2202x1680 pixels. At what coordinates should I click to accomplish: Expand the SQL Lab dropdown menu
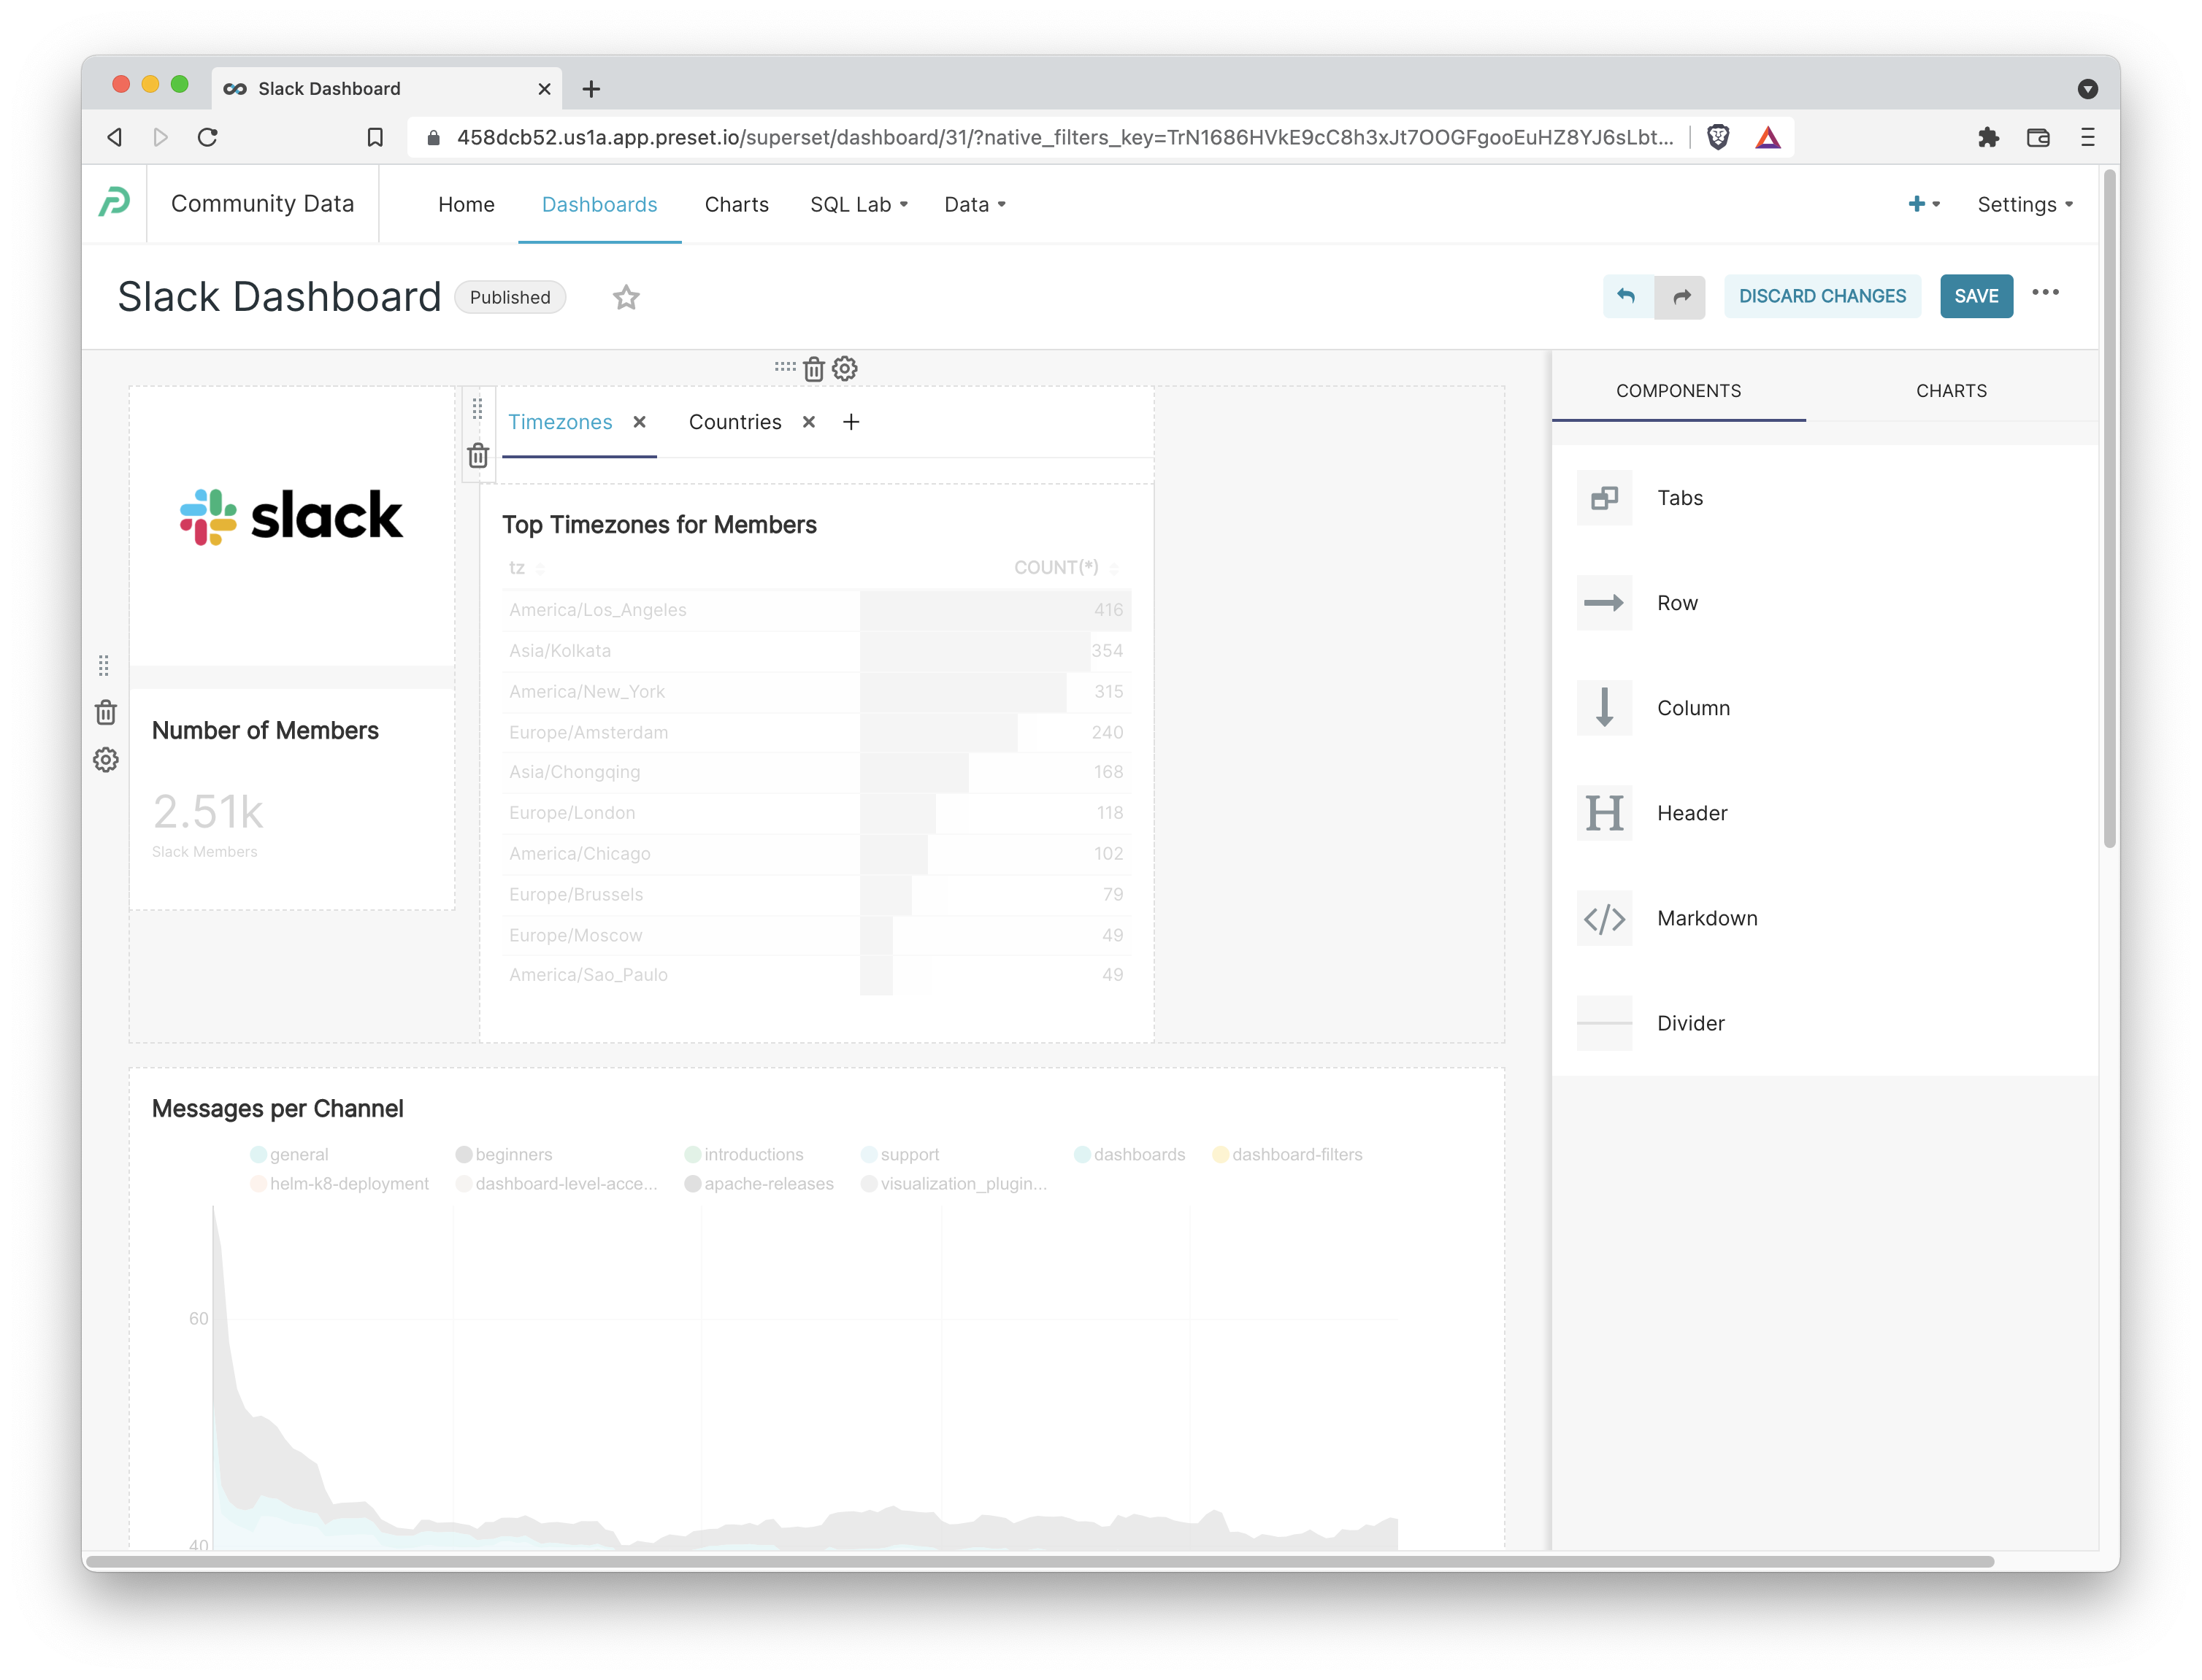859,204
